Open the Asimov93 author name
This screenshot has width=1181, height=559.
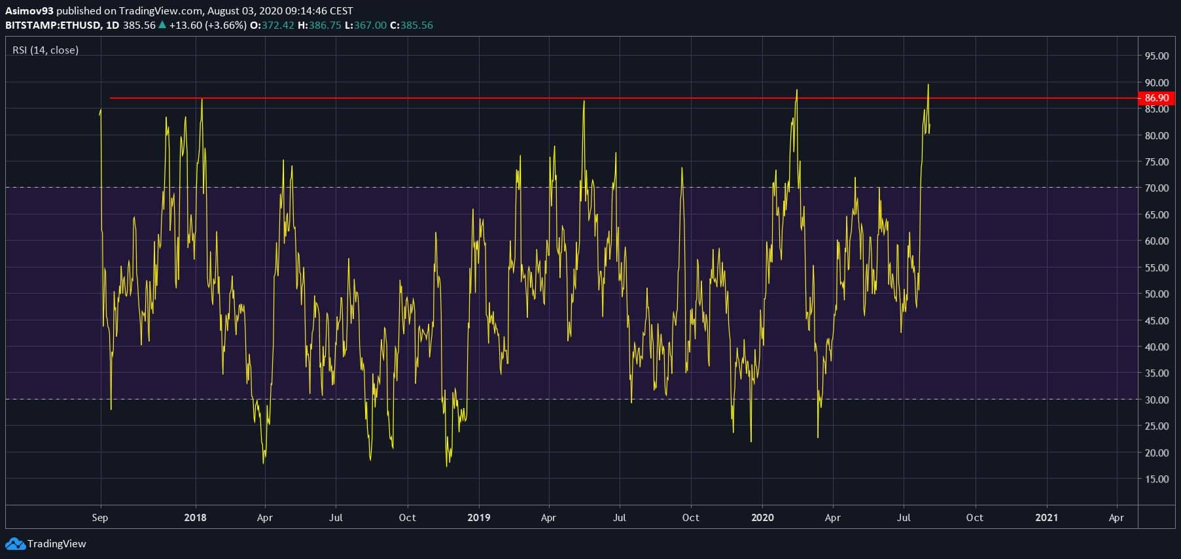point(29,10)
